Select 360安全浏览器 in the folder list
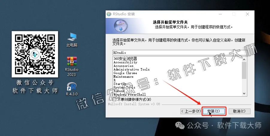 point(125,59)
